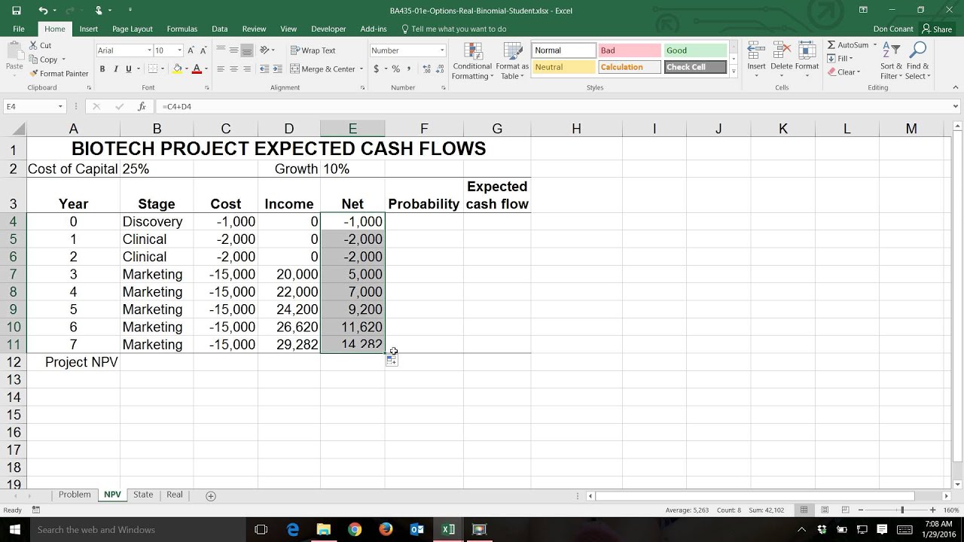Click the Sort & Filter icon
Viewport: 964px width, 542px height.
coord(891,51)
